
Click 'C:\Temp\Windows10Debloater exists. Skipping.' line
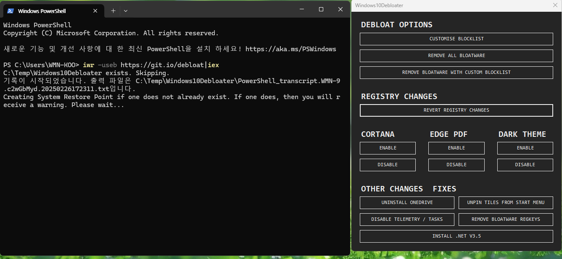(87, 73)
